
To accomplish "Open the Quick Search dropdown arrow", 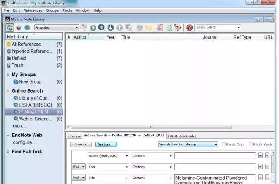I will [x=239, y=27].
